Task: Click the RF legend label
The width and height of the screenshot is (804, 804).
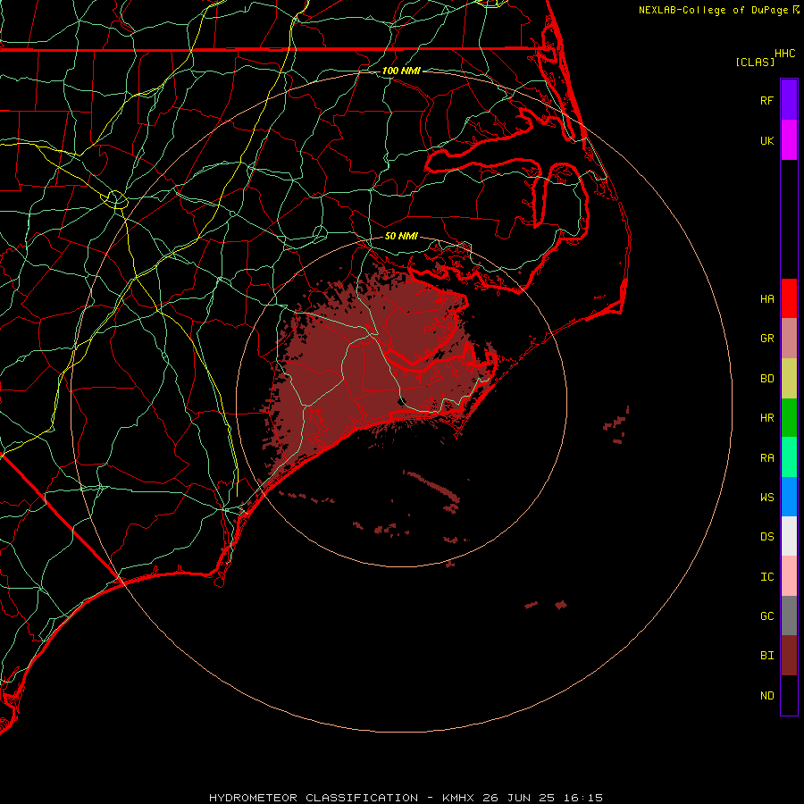Action: tap(766, 100)
